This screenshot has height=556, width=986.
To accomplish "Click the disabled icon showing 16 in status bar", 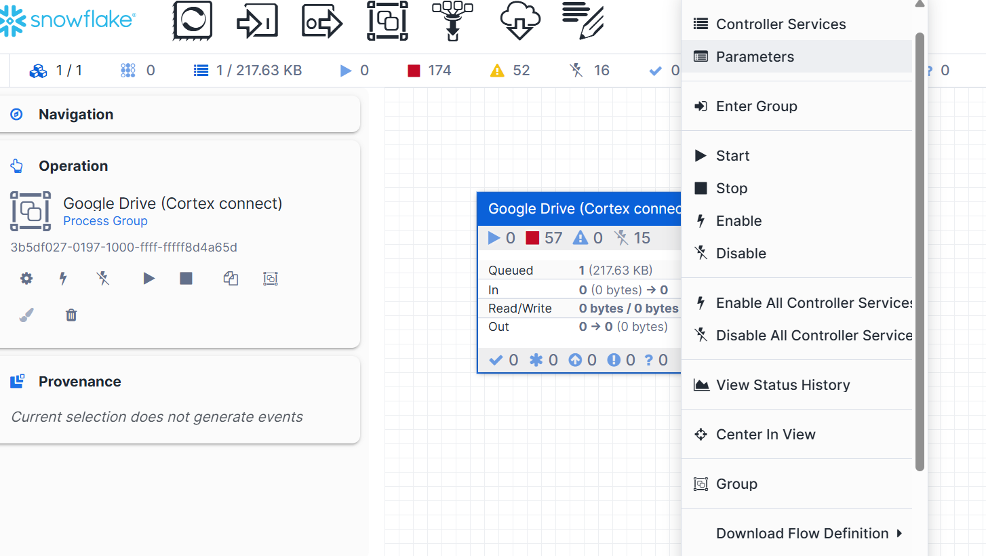I will tap(576, 71).
